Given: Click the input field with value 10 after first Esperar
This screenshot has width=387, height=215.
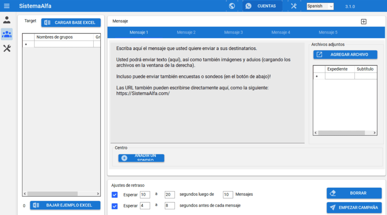Looking at the screenshot, I should (145, 195).
